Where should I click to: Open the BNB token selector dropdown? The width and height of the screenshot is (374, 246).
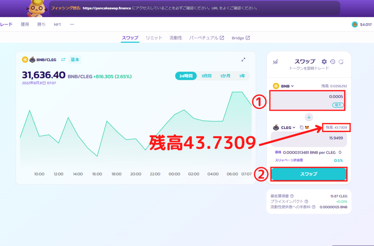point(283,86)
